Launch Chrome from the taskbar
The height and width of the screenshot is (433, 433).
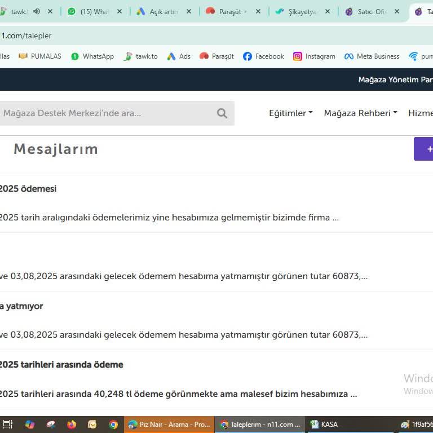tap(113, 424)
